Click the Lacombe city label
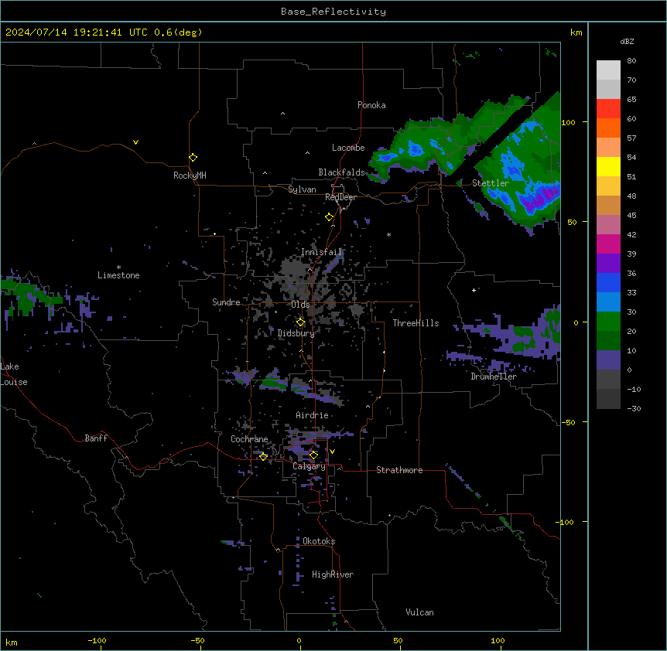 coord(348,148)
